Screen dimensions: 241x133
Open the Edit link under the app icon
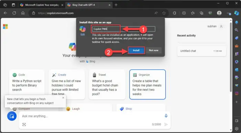[83, 34]
